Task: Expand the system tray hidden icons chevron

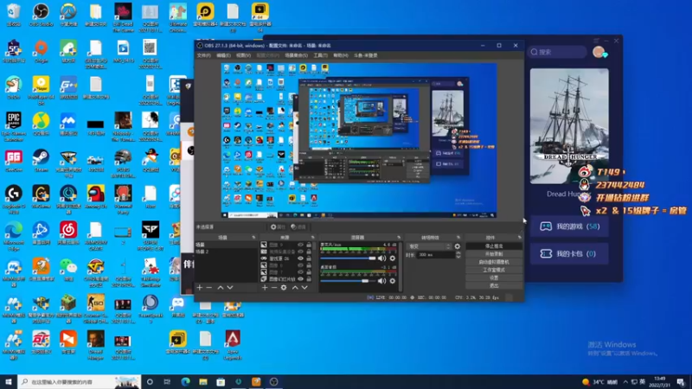Action: click(x=625, y=382)
